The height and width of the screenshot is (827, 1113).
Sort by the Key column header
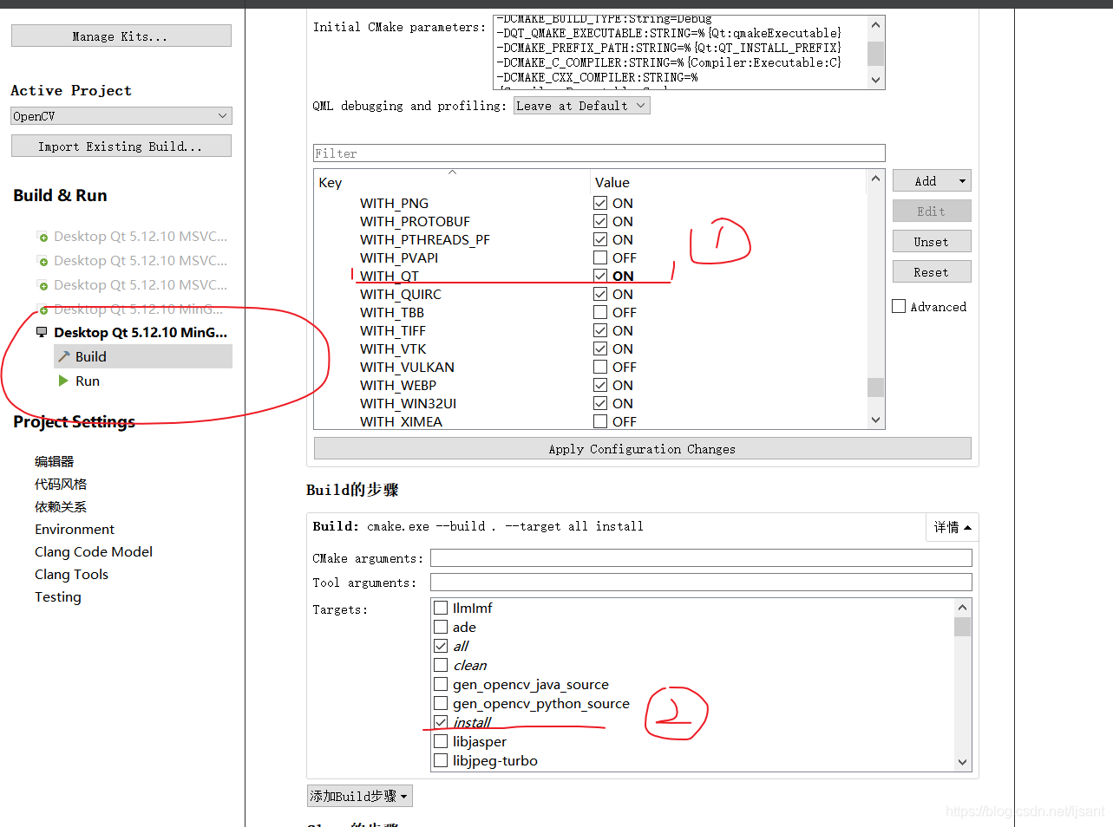(x=451, y=182)
